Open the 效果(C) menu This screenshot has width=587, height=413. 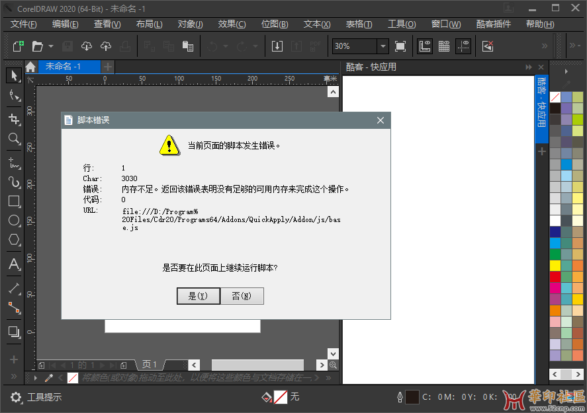[232, 24]
